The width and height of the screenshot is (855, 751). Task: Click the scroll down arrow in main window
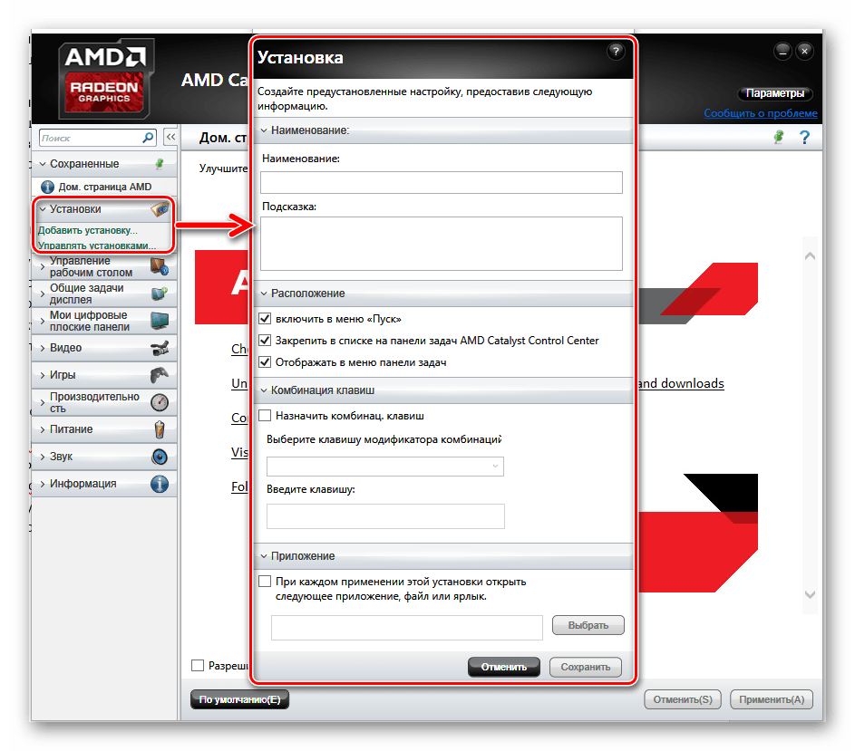(811, 594)
